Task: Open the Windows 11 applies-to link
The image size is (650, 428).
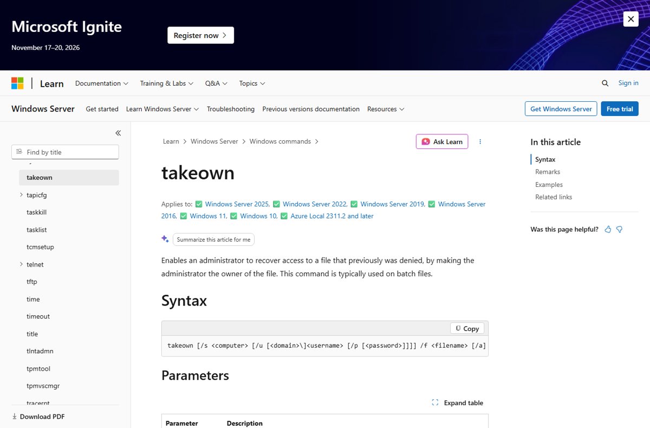Action: pos(209,216)
